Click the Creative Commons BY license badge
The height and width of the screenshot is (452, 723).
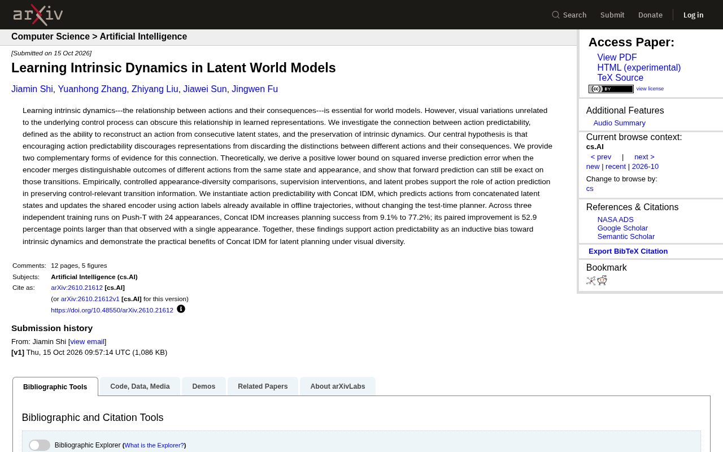coord(611,89)
